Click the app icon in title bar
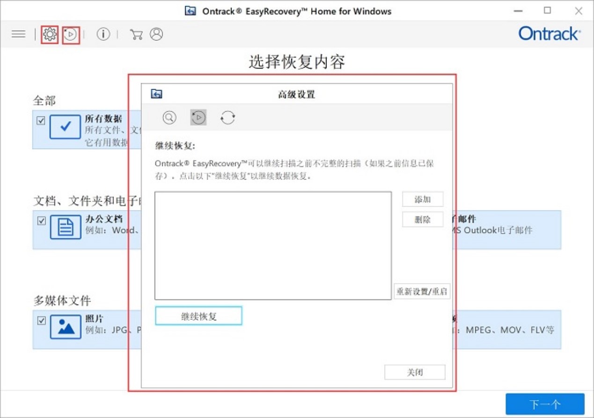Screen dimensions: 594x418 (x=190, y=11)
